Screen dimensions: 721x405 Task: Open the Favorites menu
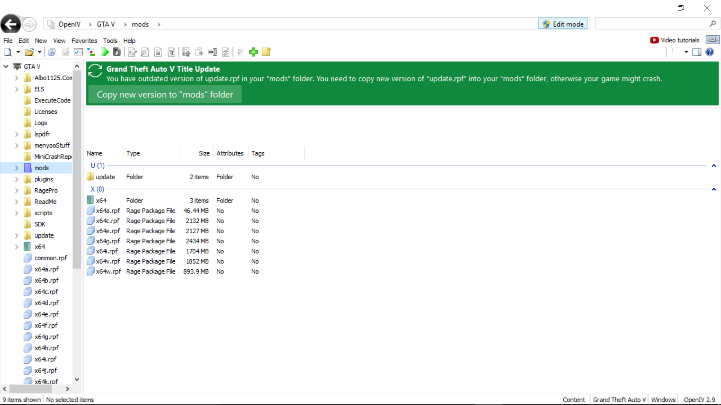pyautogui.click(x=84, y=40)
